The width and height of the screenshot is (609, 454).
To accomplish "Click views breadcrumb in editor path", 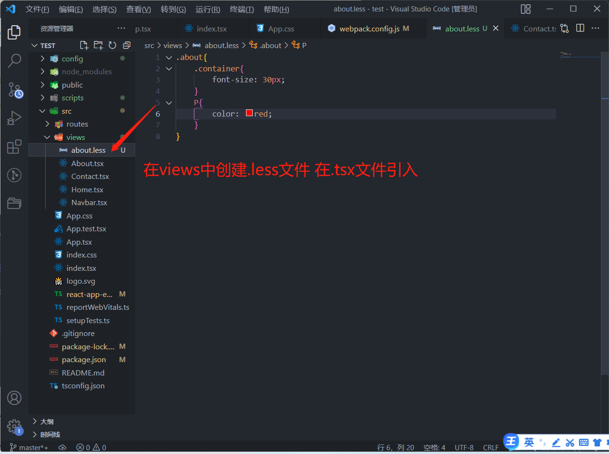I will point(173,45).
